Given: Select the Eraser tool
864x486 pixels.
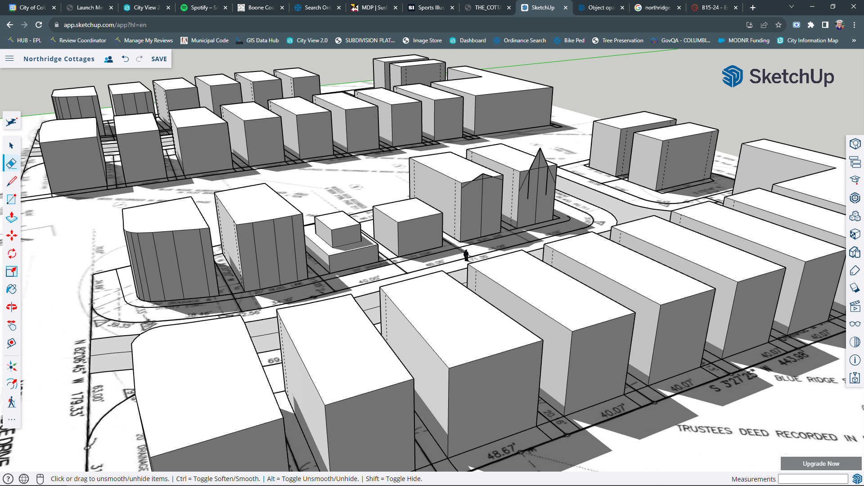Looking at the screenshot, I should pyautogui.click(x=11, y=163).
